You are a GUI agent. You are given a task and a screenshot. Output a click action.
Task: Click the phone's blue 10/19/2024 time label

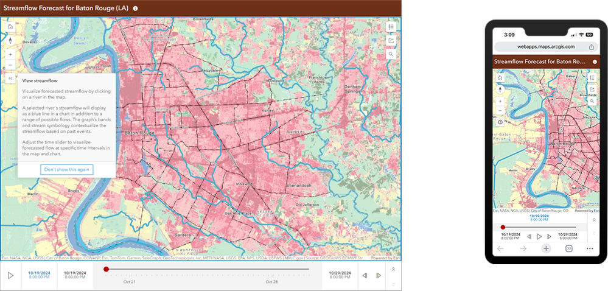coord(539,217)
